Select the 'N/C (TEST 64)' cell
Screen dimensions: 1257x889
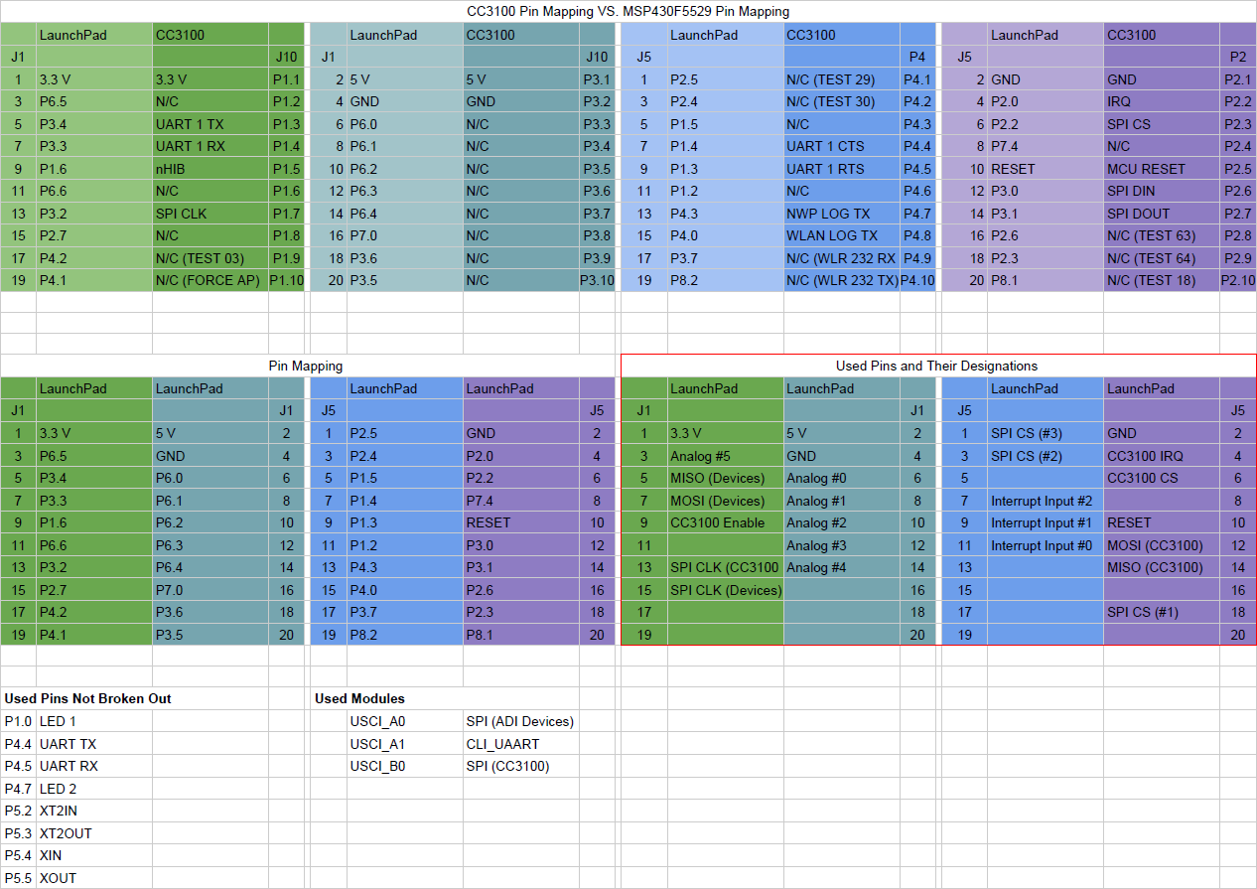click(1162, 258)
